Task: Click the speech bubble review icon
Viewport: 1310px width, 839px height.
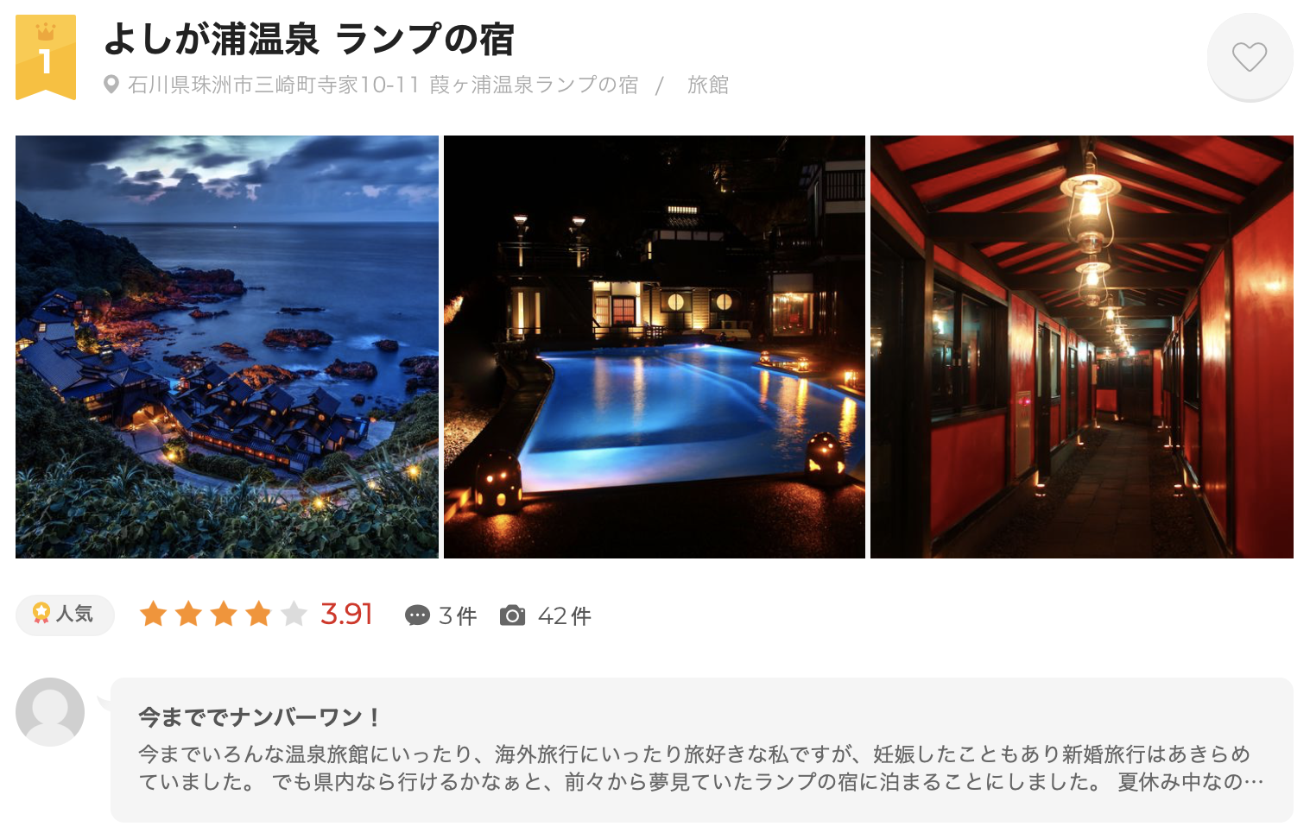Action: pos(417,615)
